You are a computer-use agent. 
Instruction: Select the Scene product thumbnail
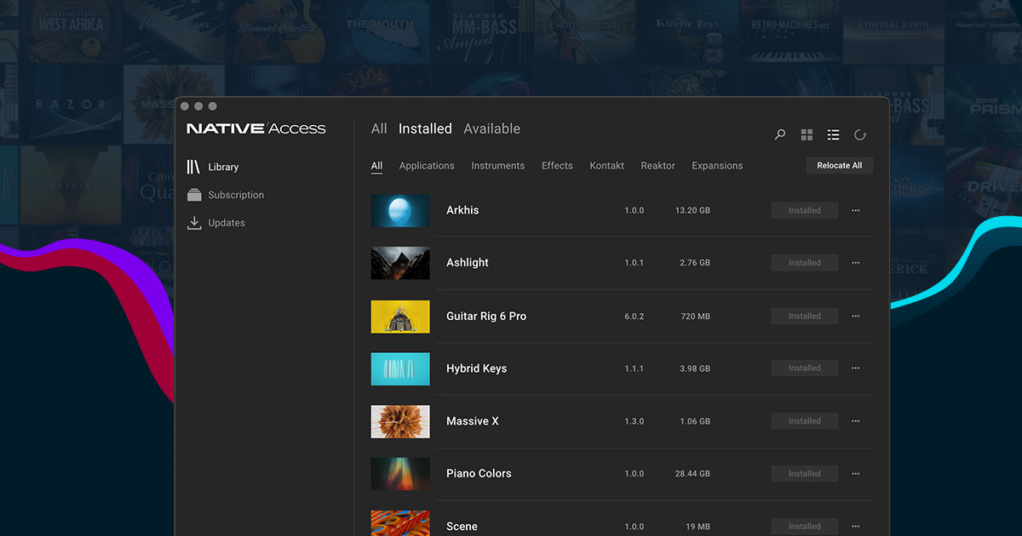(399, 523)
